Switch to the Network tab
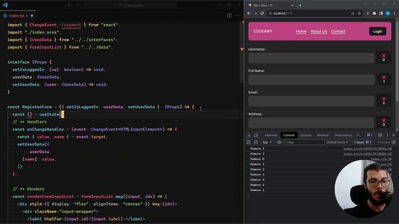399x224 pixels. [x=323, y=136]
